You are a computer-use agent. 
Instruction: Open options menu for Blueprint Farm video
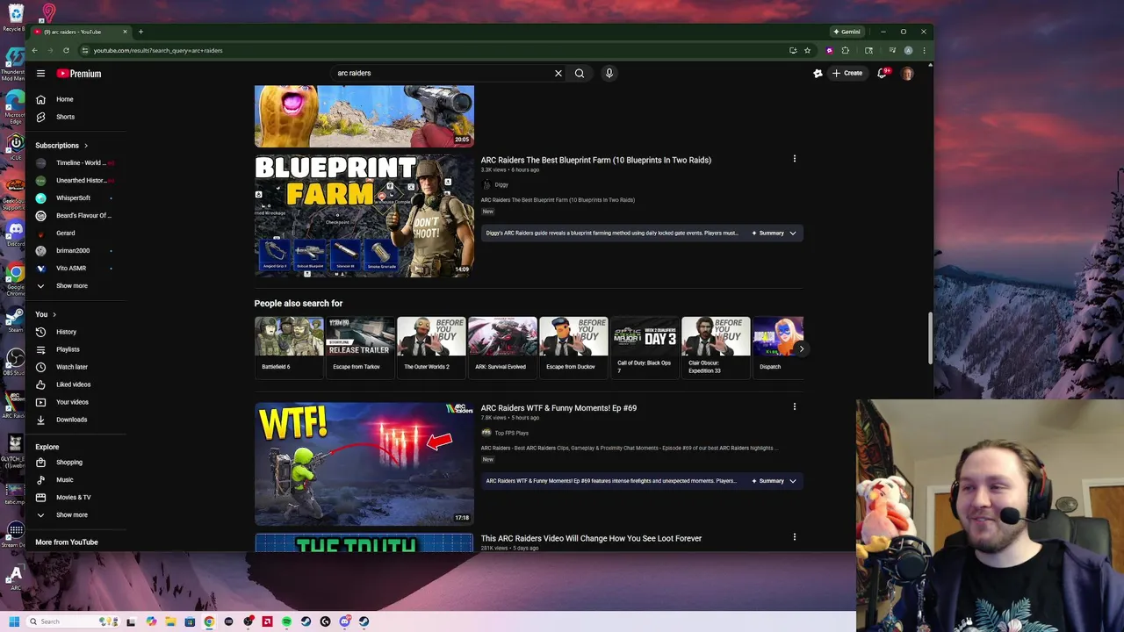(795, 159)
